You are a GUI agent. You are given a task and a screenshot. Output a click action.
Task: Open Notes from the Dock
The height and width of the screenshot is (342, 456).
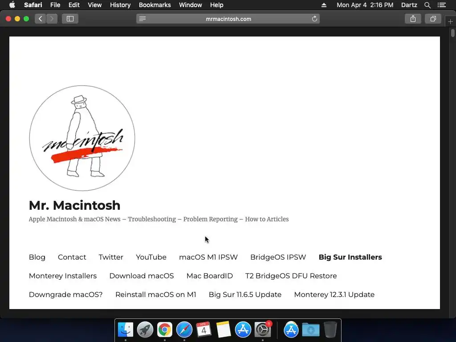(x=224, y=330)
